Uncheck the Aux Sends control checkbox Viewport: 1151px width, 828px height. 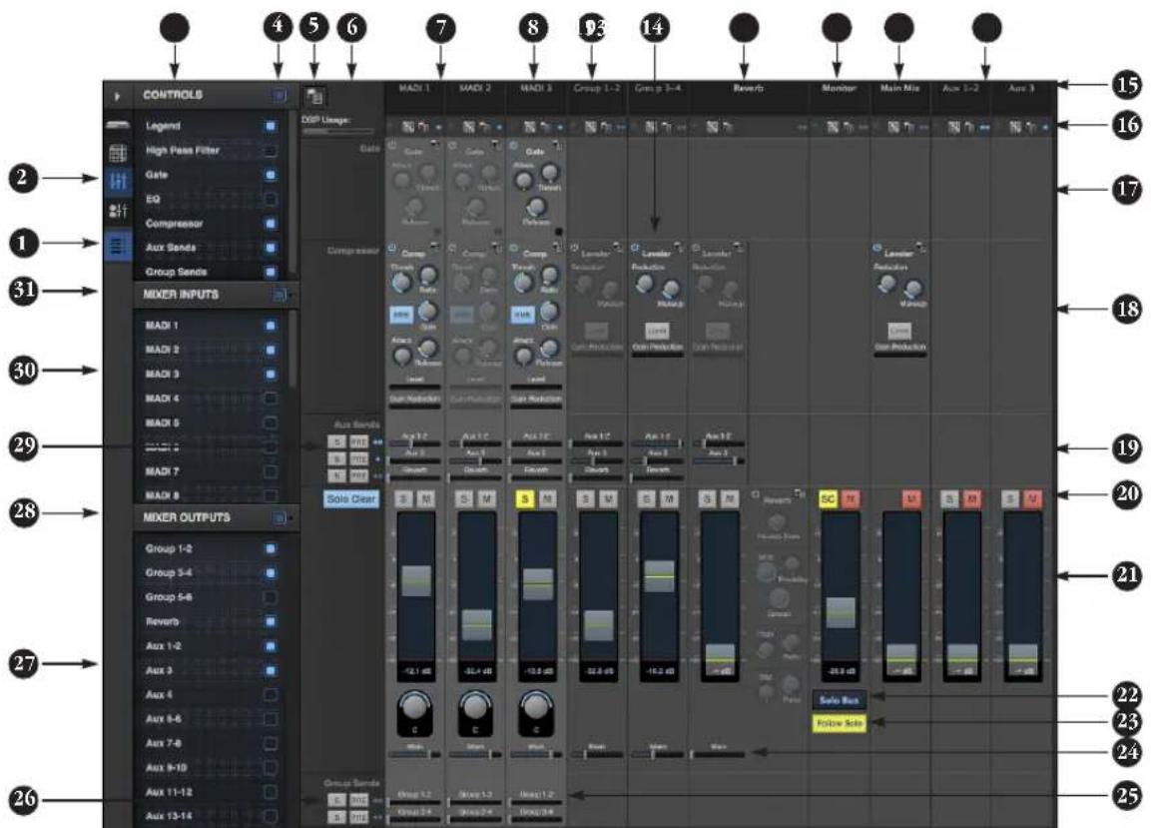pyautogui.click(x=271, y=248)
